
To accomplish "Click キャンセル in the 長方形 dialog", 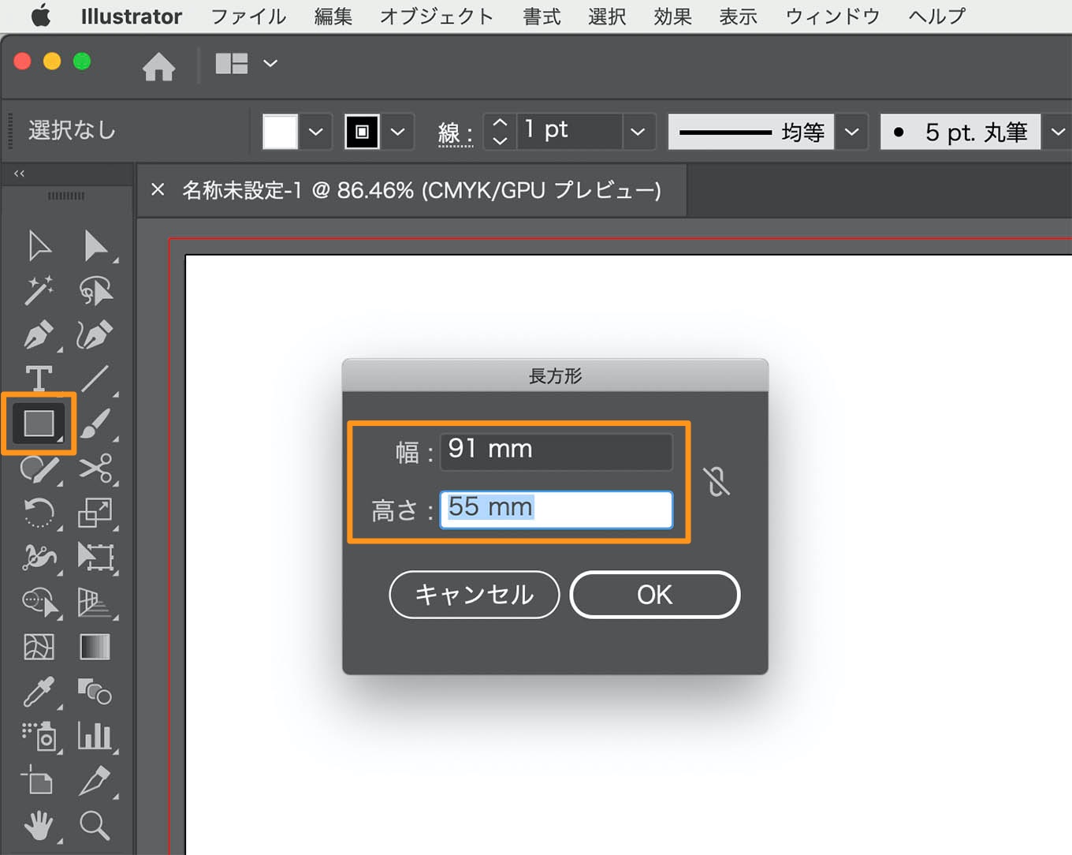I will (x=475, y=595).
